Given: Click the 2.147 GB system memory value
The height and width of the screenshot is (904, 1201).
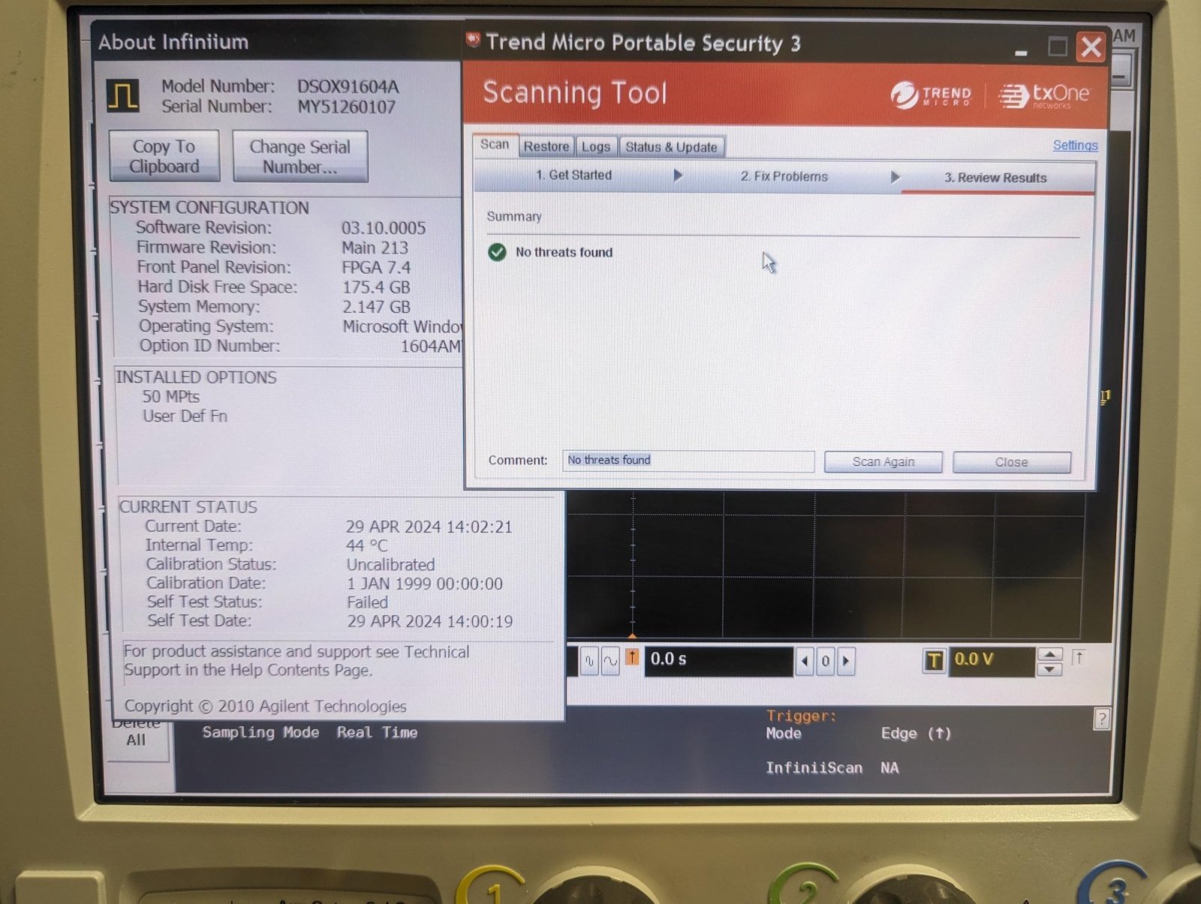Looking at the screenshot, I should (377, 307).
